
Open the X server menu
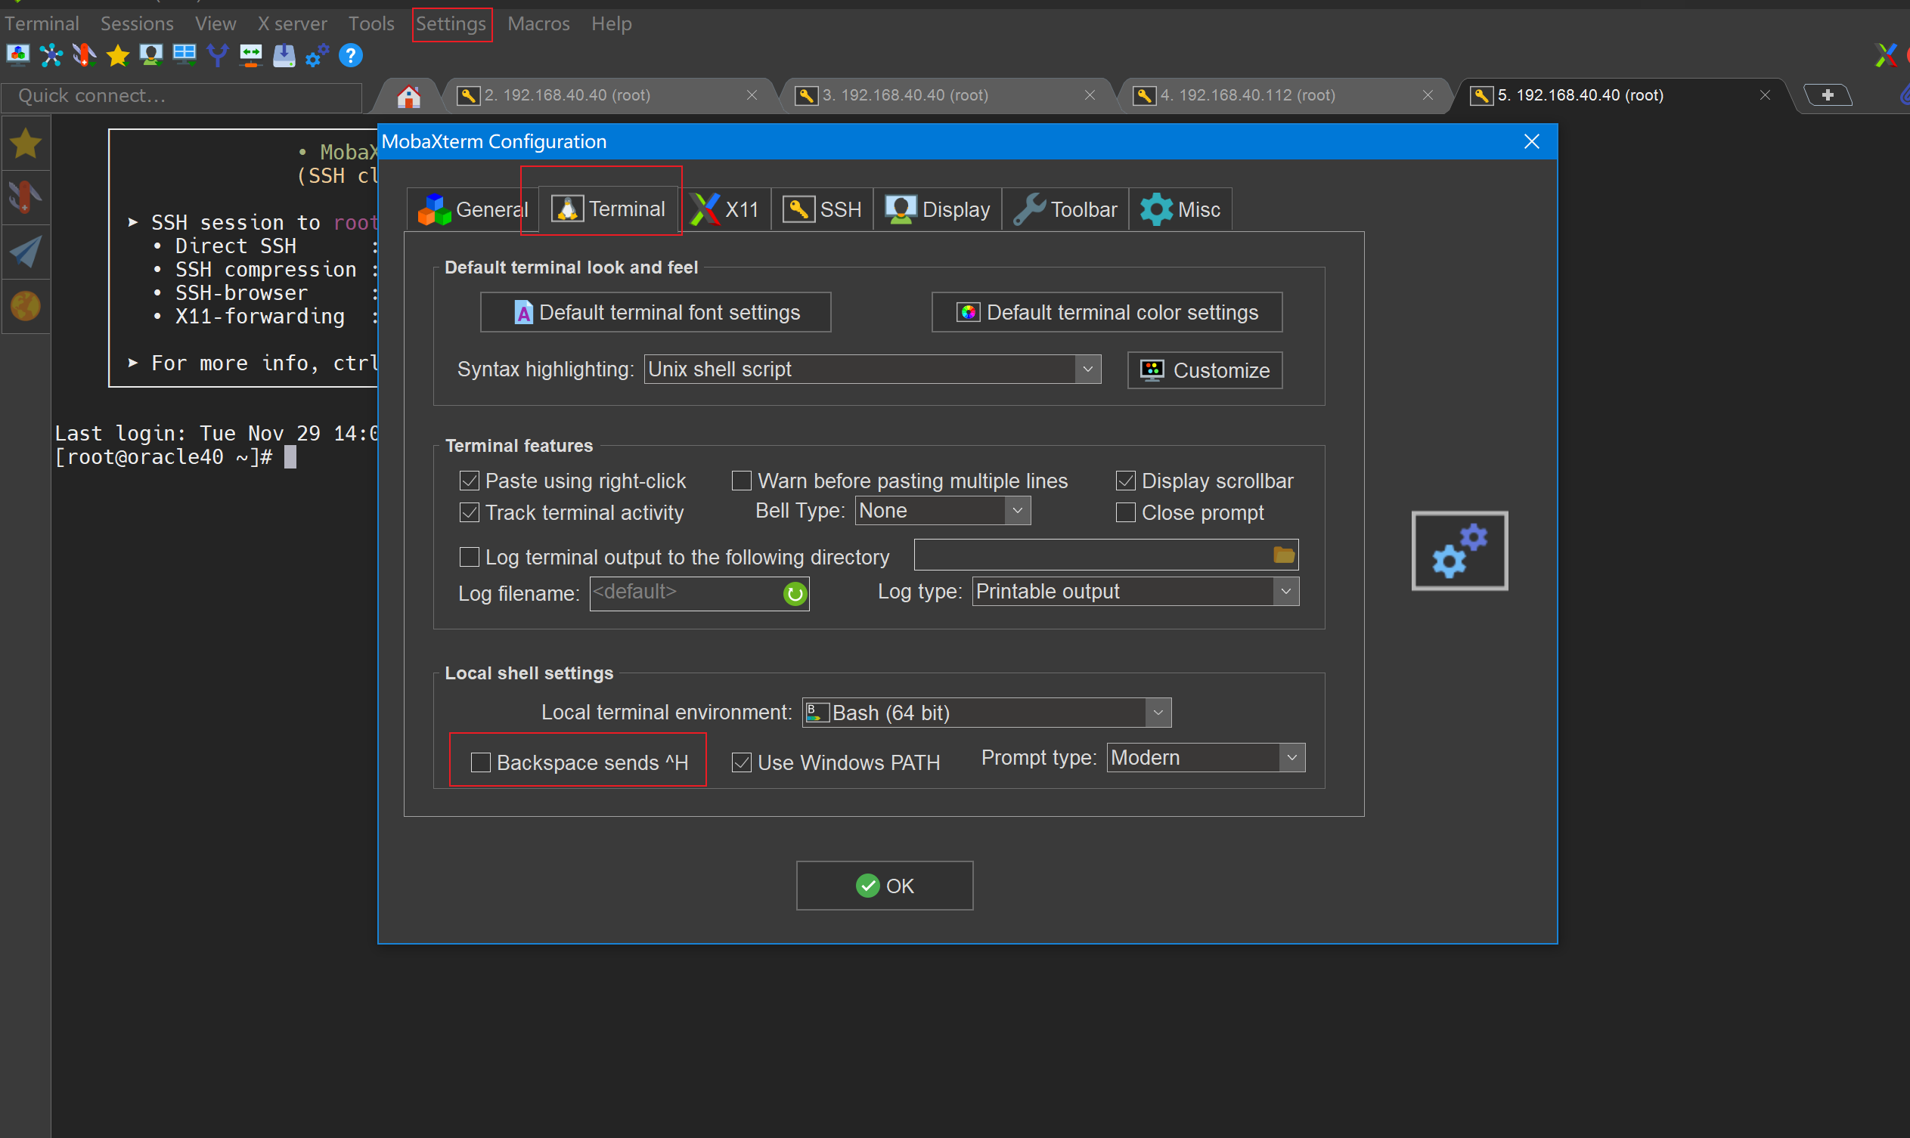tap(293, 23)
